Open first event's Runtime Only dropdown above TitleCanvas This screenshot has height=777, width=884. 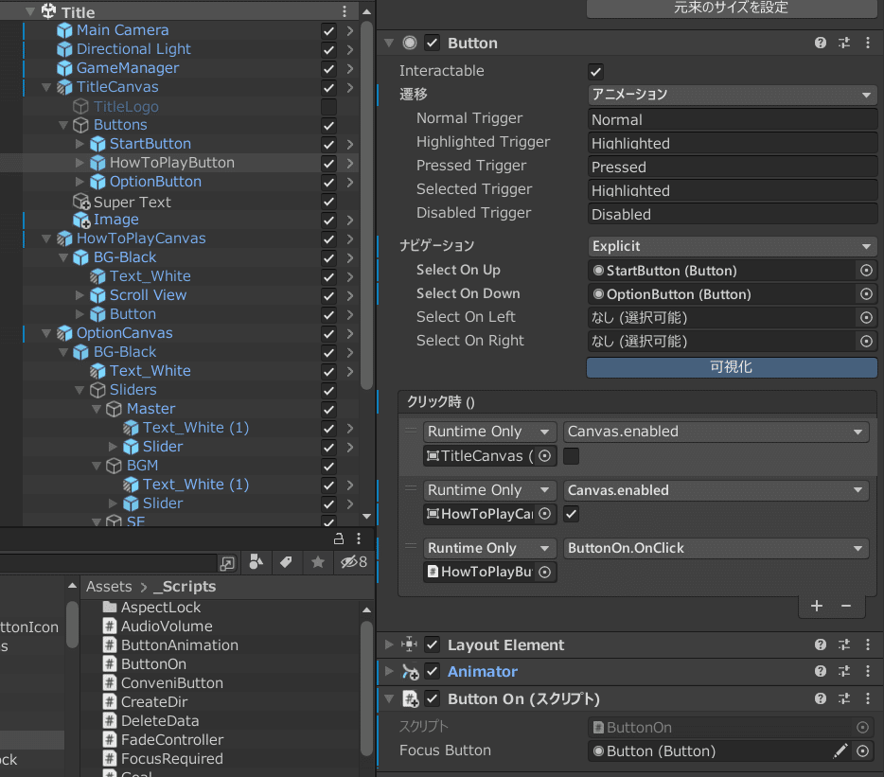pos(489,432)
